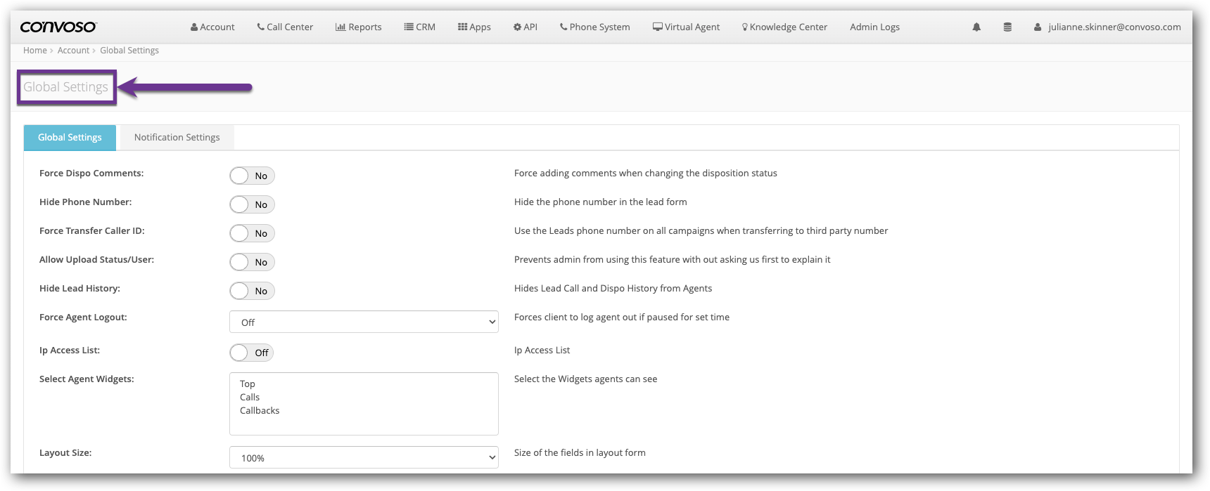Click 'Hides Lead Call and Dispo History' description
Screen dimensions: 1210x491
click(x=613, y=289)
